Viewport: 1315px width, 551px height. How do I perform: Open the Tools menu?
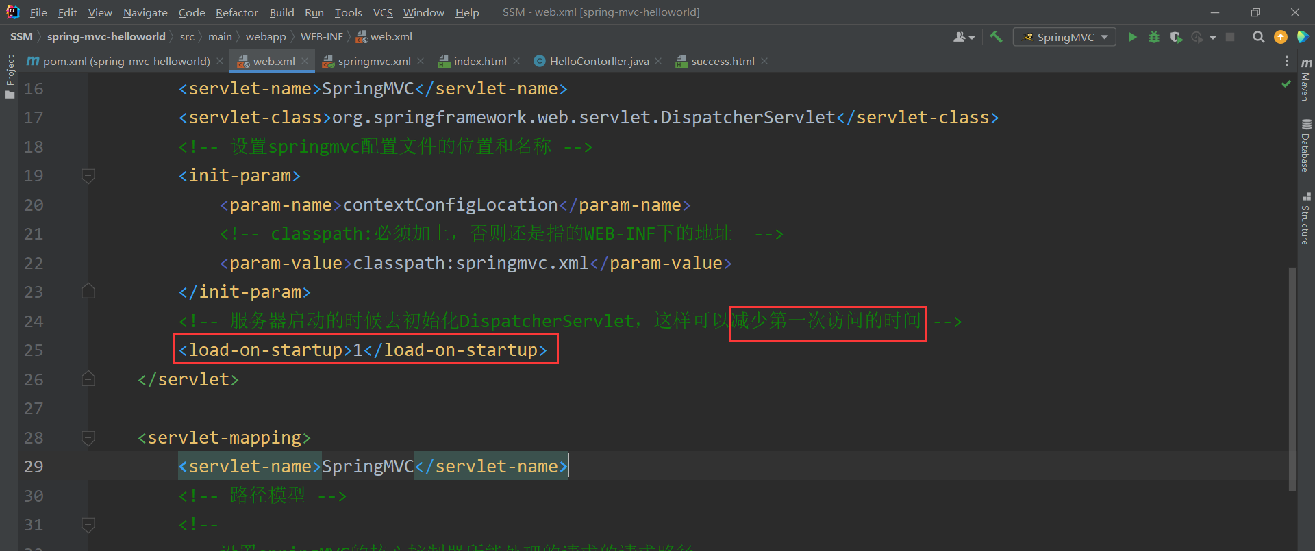(x=348, y=12)
